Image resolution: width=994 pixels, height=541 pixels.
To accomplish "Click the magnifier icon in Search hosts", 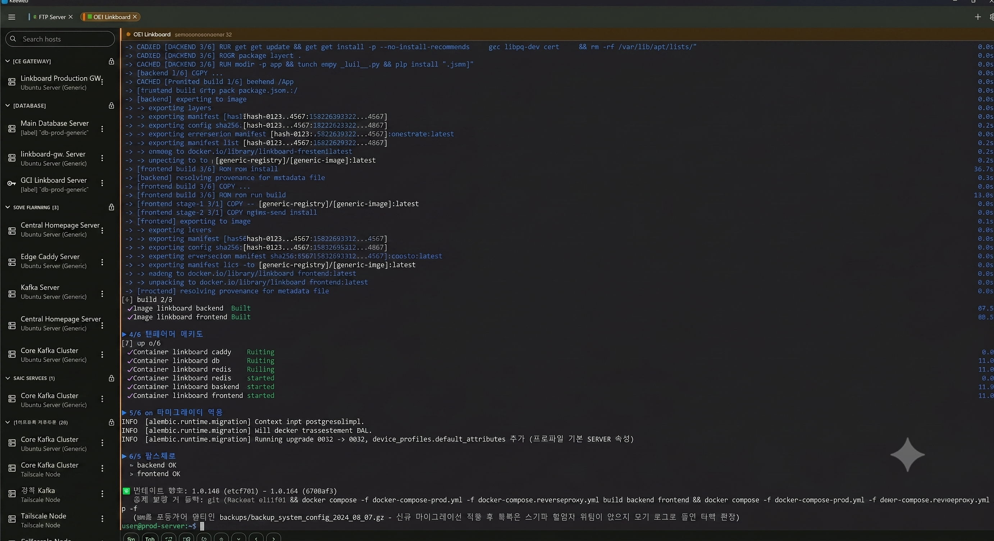I will 13,39.
